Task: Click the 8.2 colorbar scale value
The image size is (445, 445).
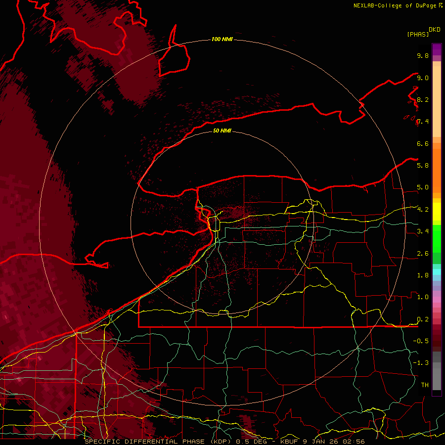Action: (423, 99)
